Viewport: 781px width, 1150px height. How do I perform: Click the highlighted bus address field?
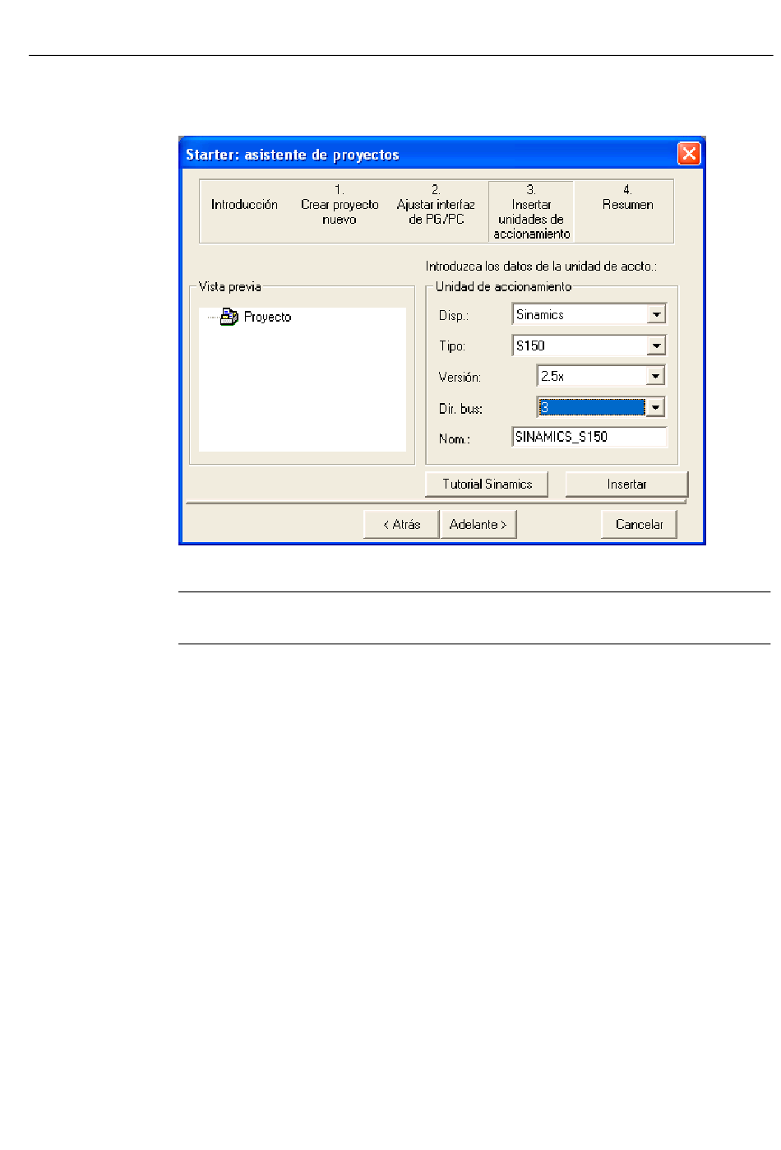click(x=592, y=407)
